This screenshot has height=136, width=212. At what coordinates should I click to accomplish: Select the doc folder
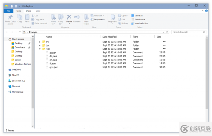(46, 45)
